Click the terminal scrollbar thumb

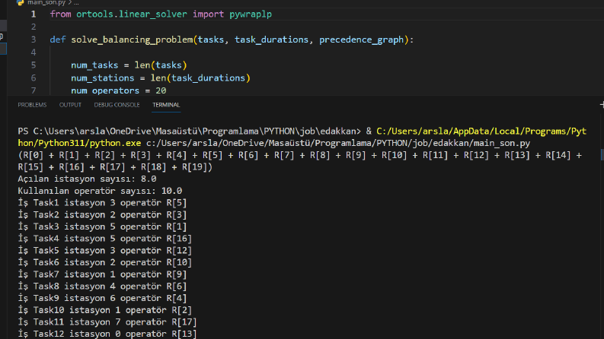pyautogui.click(x=602, y=154)
